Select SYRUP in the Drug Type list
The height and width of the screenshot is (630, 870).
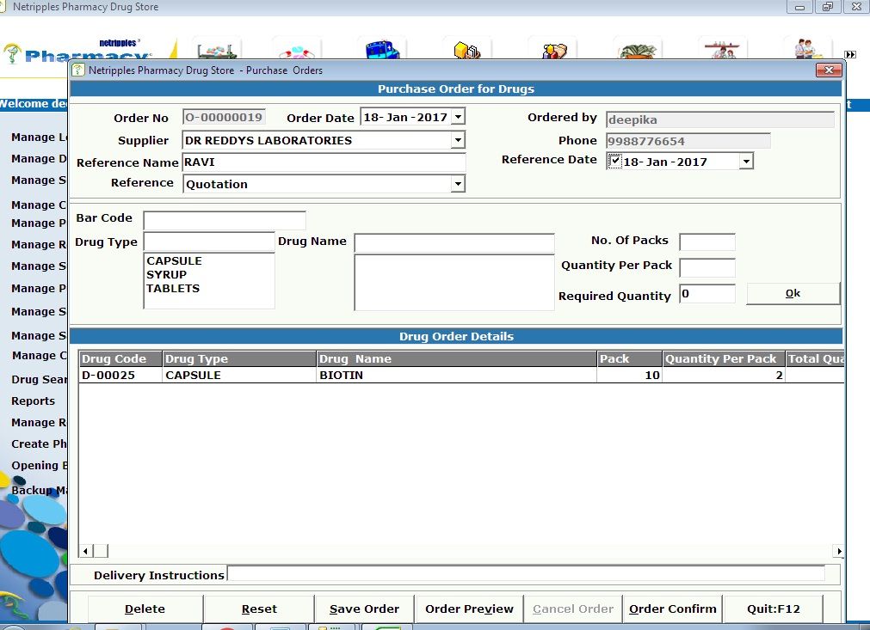point(166,275)
